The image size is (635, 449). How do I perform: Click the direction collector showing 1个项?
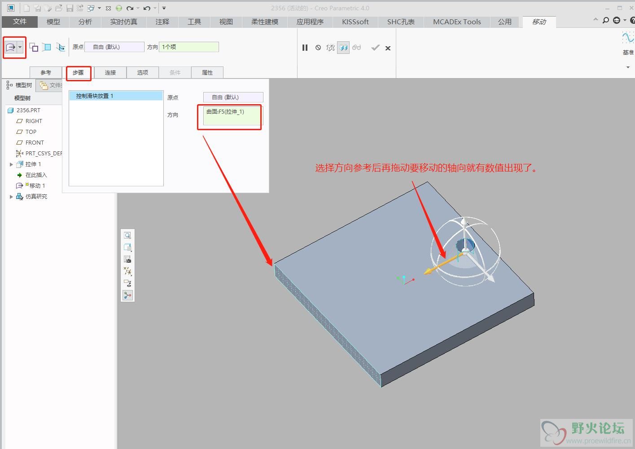[189, 47]
